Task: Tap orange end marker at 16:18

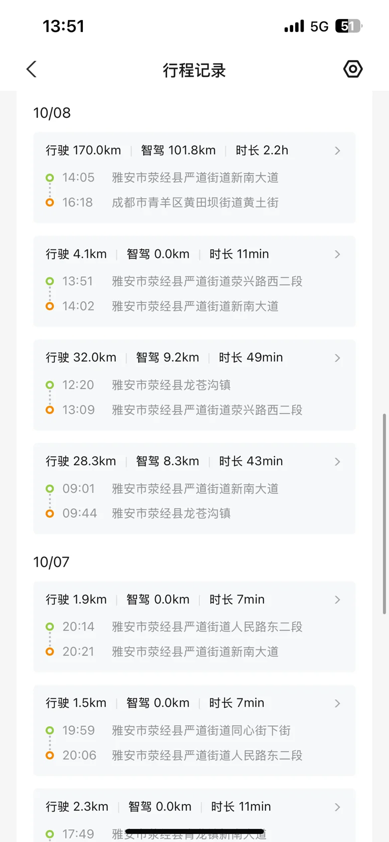Action: pyautogui.click(x=50, y=203)
